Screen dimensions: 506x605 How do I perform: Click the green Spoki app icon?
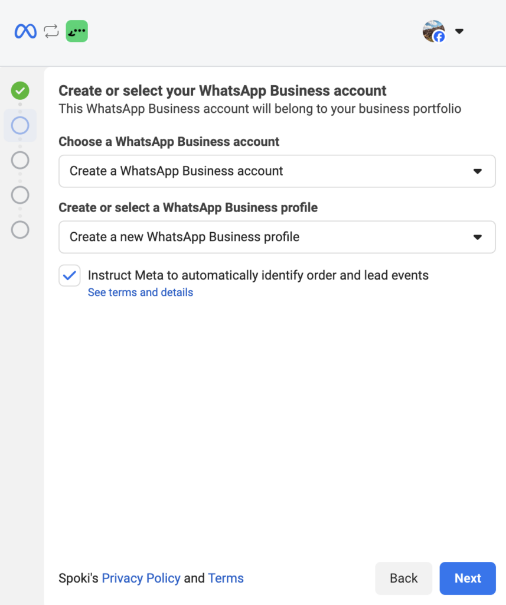(77, 31)
